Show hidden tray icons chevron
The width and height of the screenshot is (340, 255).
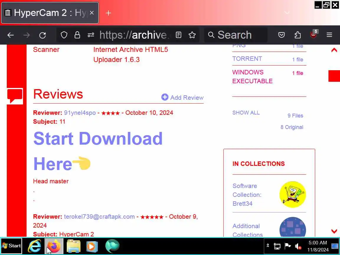point(268,246)
